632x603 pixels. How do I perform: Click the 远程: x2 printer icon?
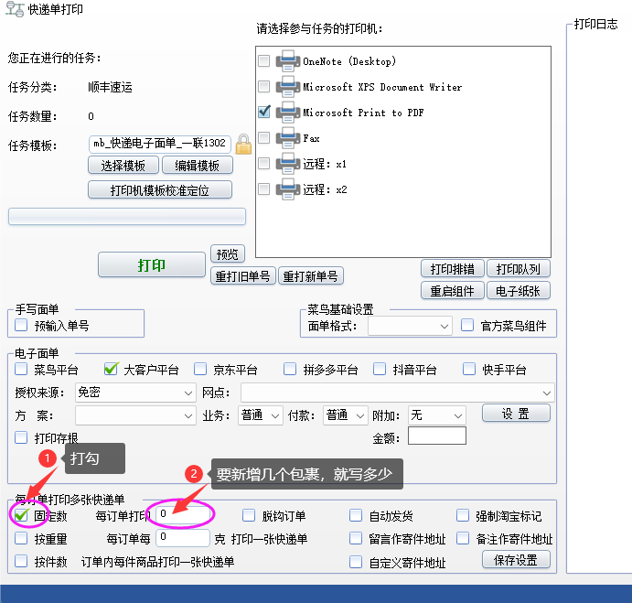tap(287, 189)
